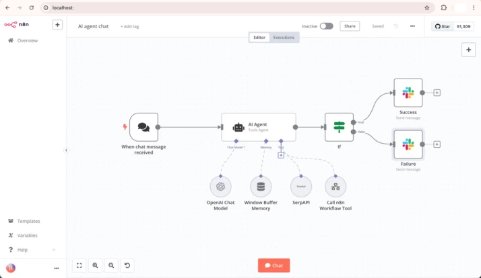481x278 pixels.
Task: Zoom out on the canvas
Action: 111,265
